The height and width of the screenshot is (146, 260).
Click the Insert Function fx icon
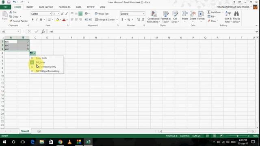click(x=43, y=32)
